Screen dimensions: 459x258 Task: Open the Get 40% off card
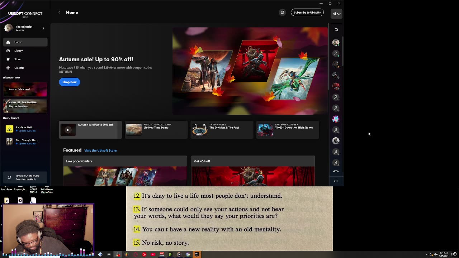point(253,171)
